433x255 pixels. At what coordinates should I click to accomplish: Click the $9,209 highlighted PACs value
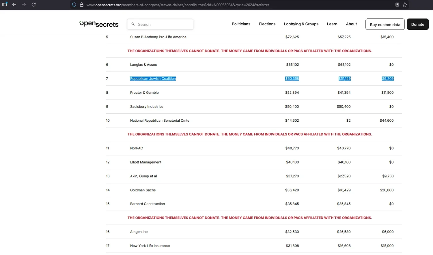tap(388, 78)
